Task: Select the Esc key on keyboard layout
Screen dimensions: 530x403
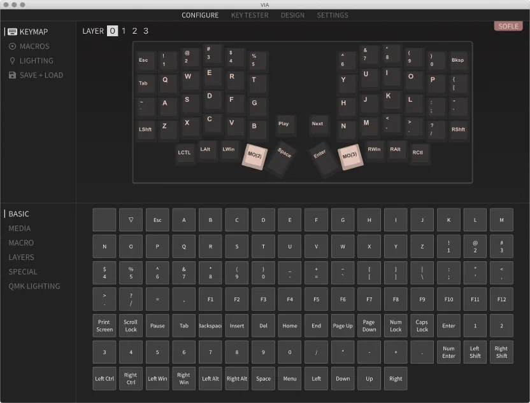Action: click(146, 61)
